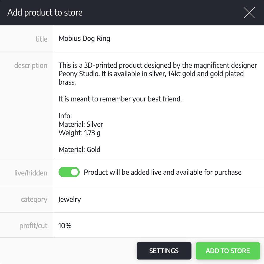This screenshot has width=264, height=264.
Task: Click the "category" row label
Action: [x=34, y=199]
